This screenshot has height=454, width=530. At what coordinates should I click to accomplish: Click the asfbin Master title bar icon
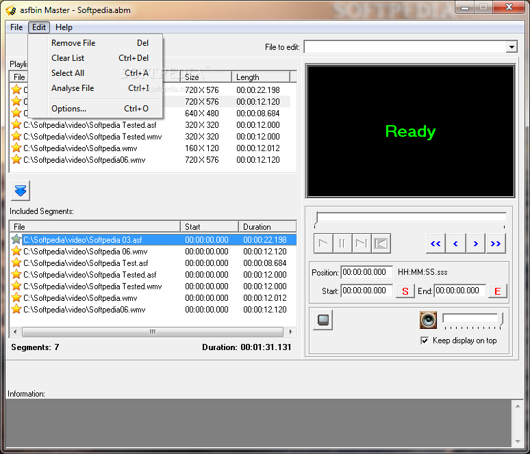point(11,10)
